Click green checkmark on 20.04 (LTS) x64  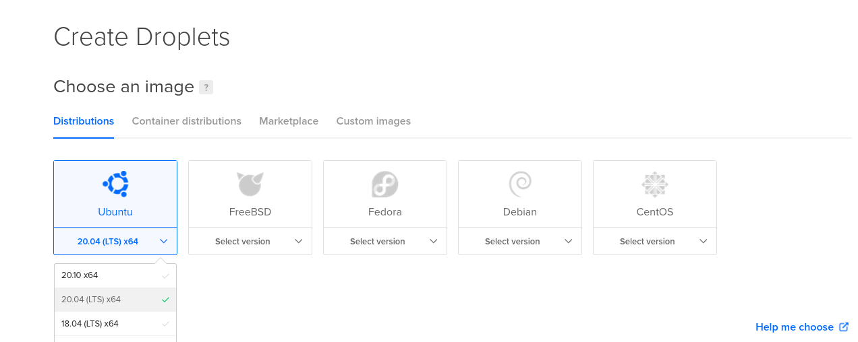[x=166, y=300]
